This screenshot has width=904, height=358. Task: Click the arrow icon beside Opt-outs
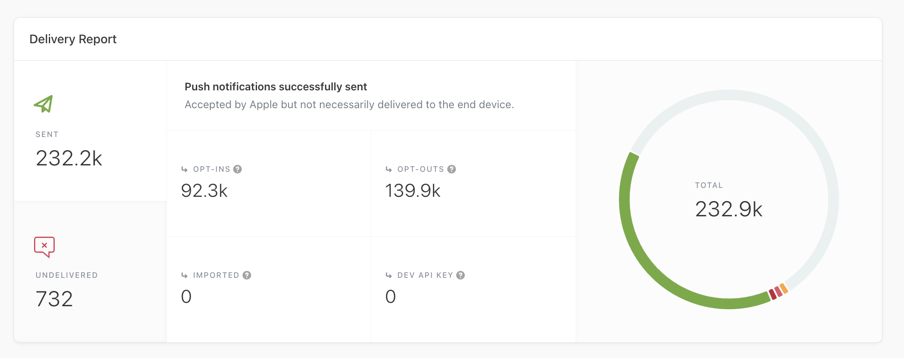389,169
